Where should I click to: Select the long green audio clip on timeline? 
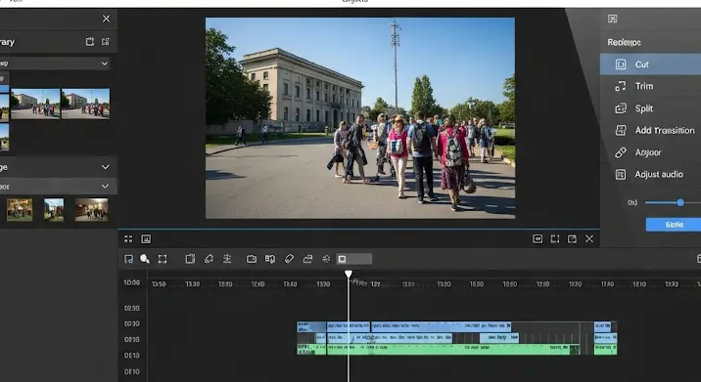coord(448,349)
